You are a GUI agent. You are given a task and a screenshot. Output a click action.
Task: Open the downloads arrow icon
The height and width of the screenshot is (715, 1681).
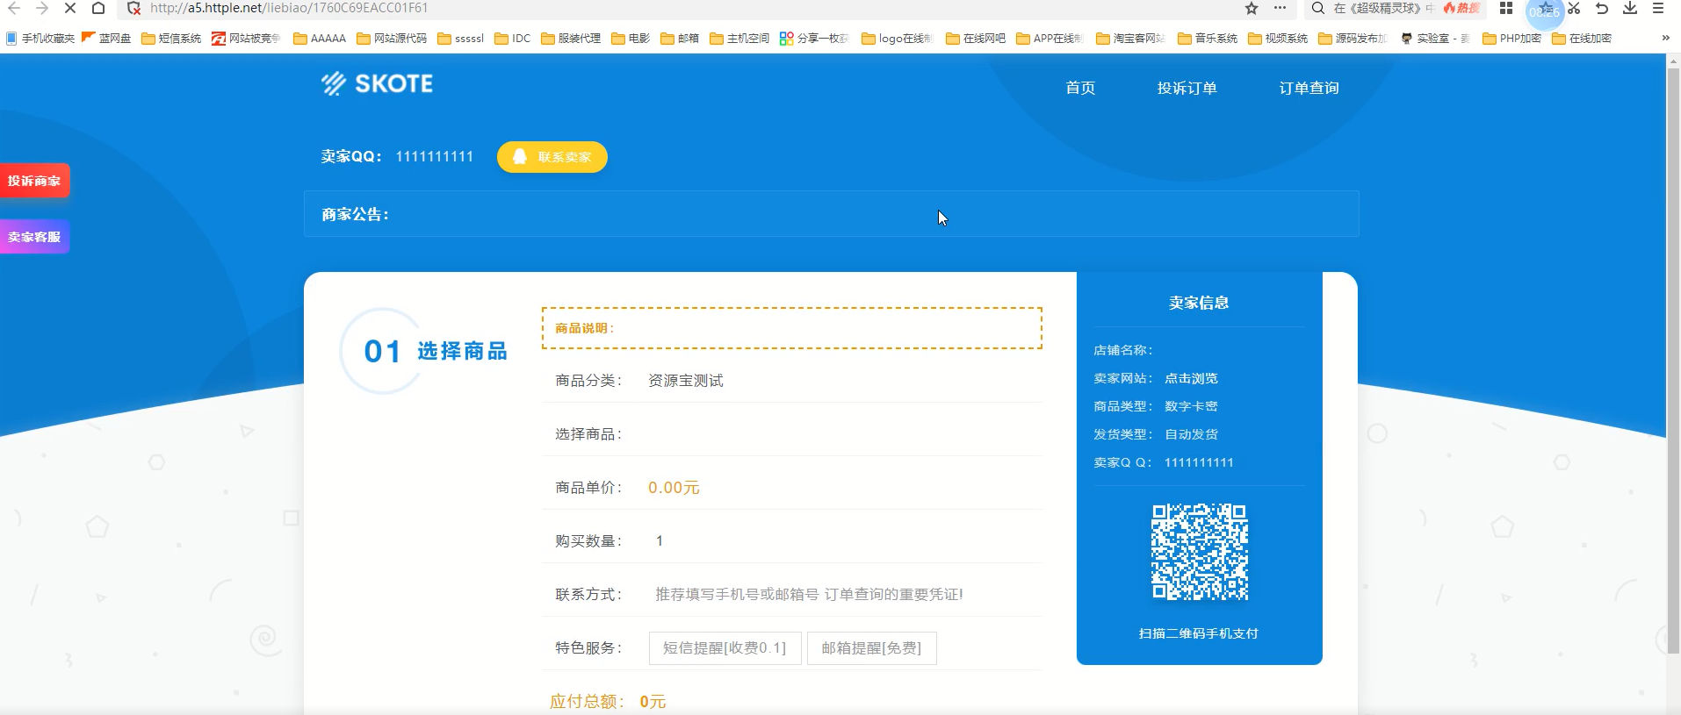[x=1630, y=8]
